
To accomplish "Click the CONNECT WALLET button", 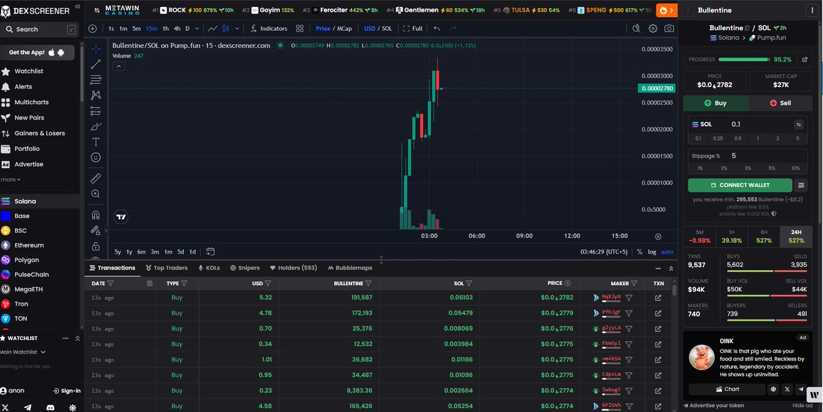I will [x=739, y=185].
